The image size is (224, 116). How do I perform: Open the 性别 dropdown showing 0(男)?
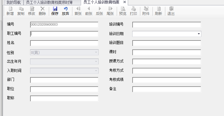[x=64, y=52]
